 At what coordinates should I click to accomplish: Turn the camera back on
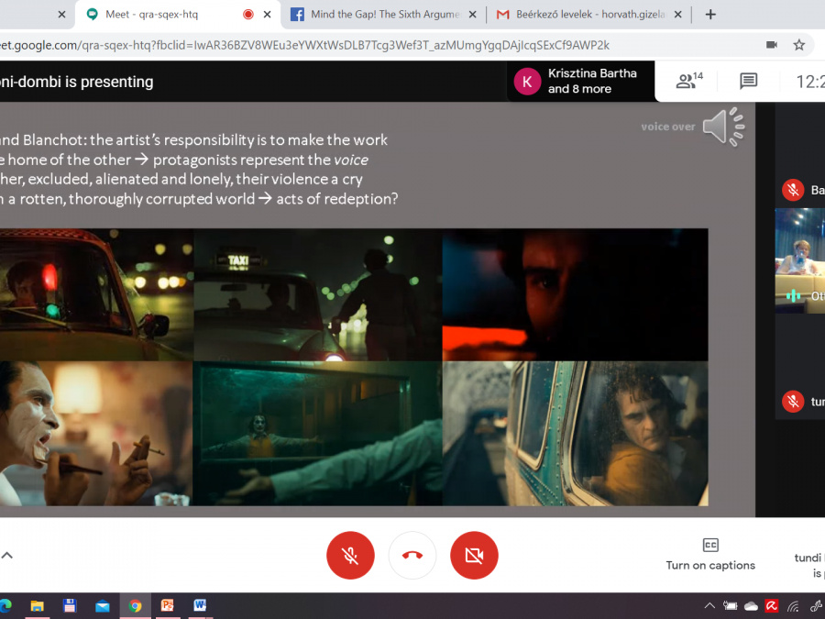click(x=474, y=555)
